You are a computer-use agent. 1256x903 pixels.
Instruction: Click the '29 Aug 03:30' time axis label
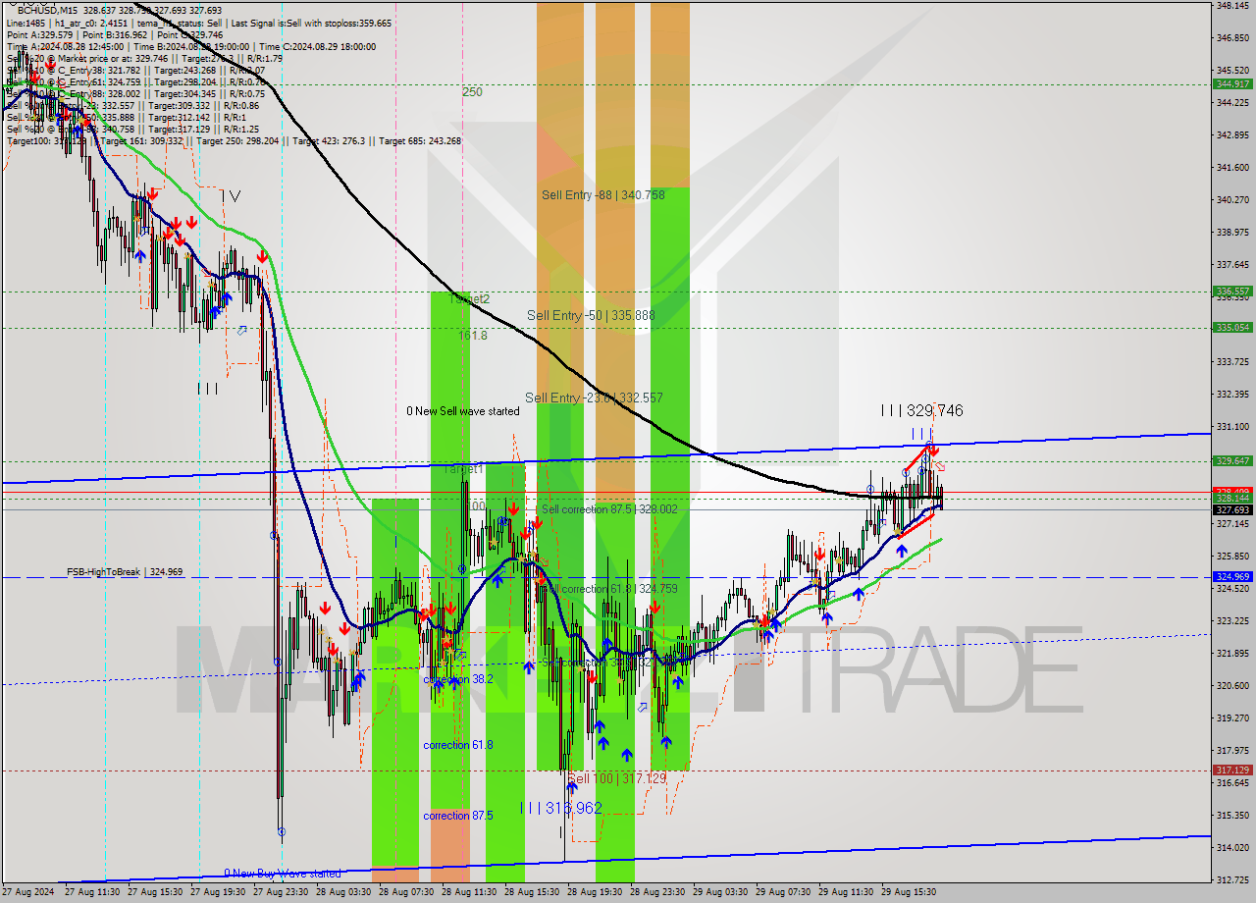tap(720, 893)
